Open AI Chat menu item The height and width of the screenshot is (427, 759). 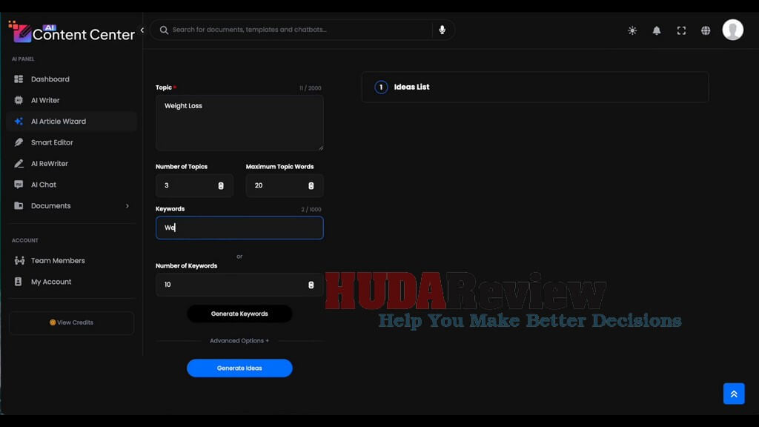click(x=71, y=185)
